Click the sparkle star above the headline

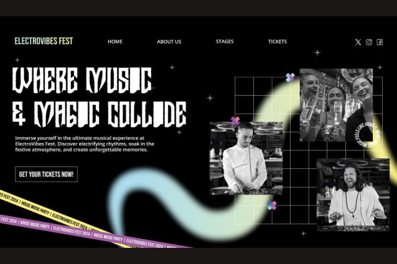17,60
